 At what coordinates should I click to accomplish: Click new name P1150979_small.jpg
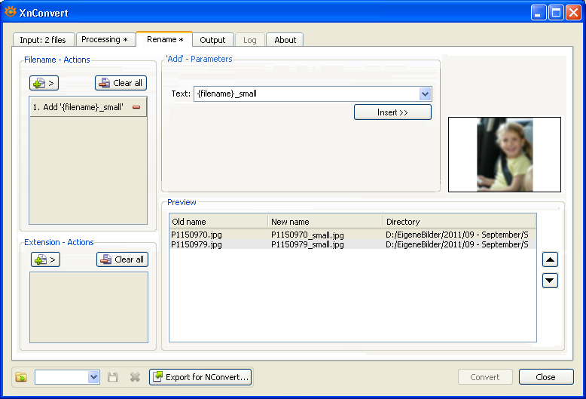[x=307, y=245]
